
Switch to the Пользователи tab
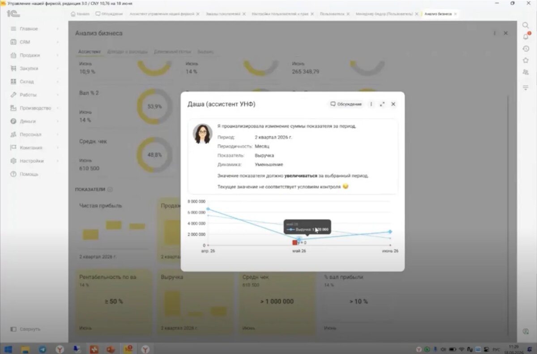[332, 14]
